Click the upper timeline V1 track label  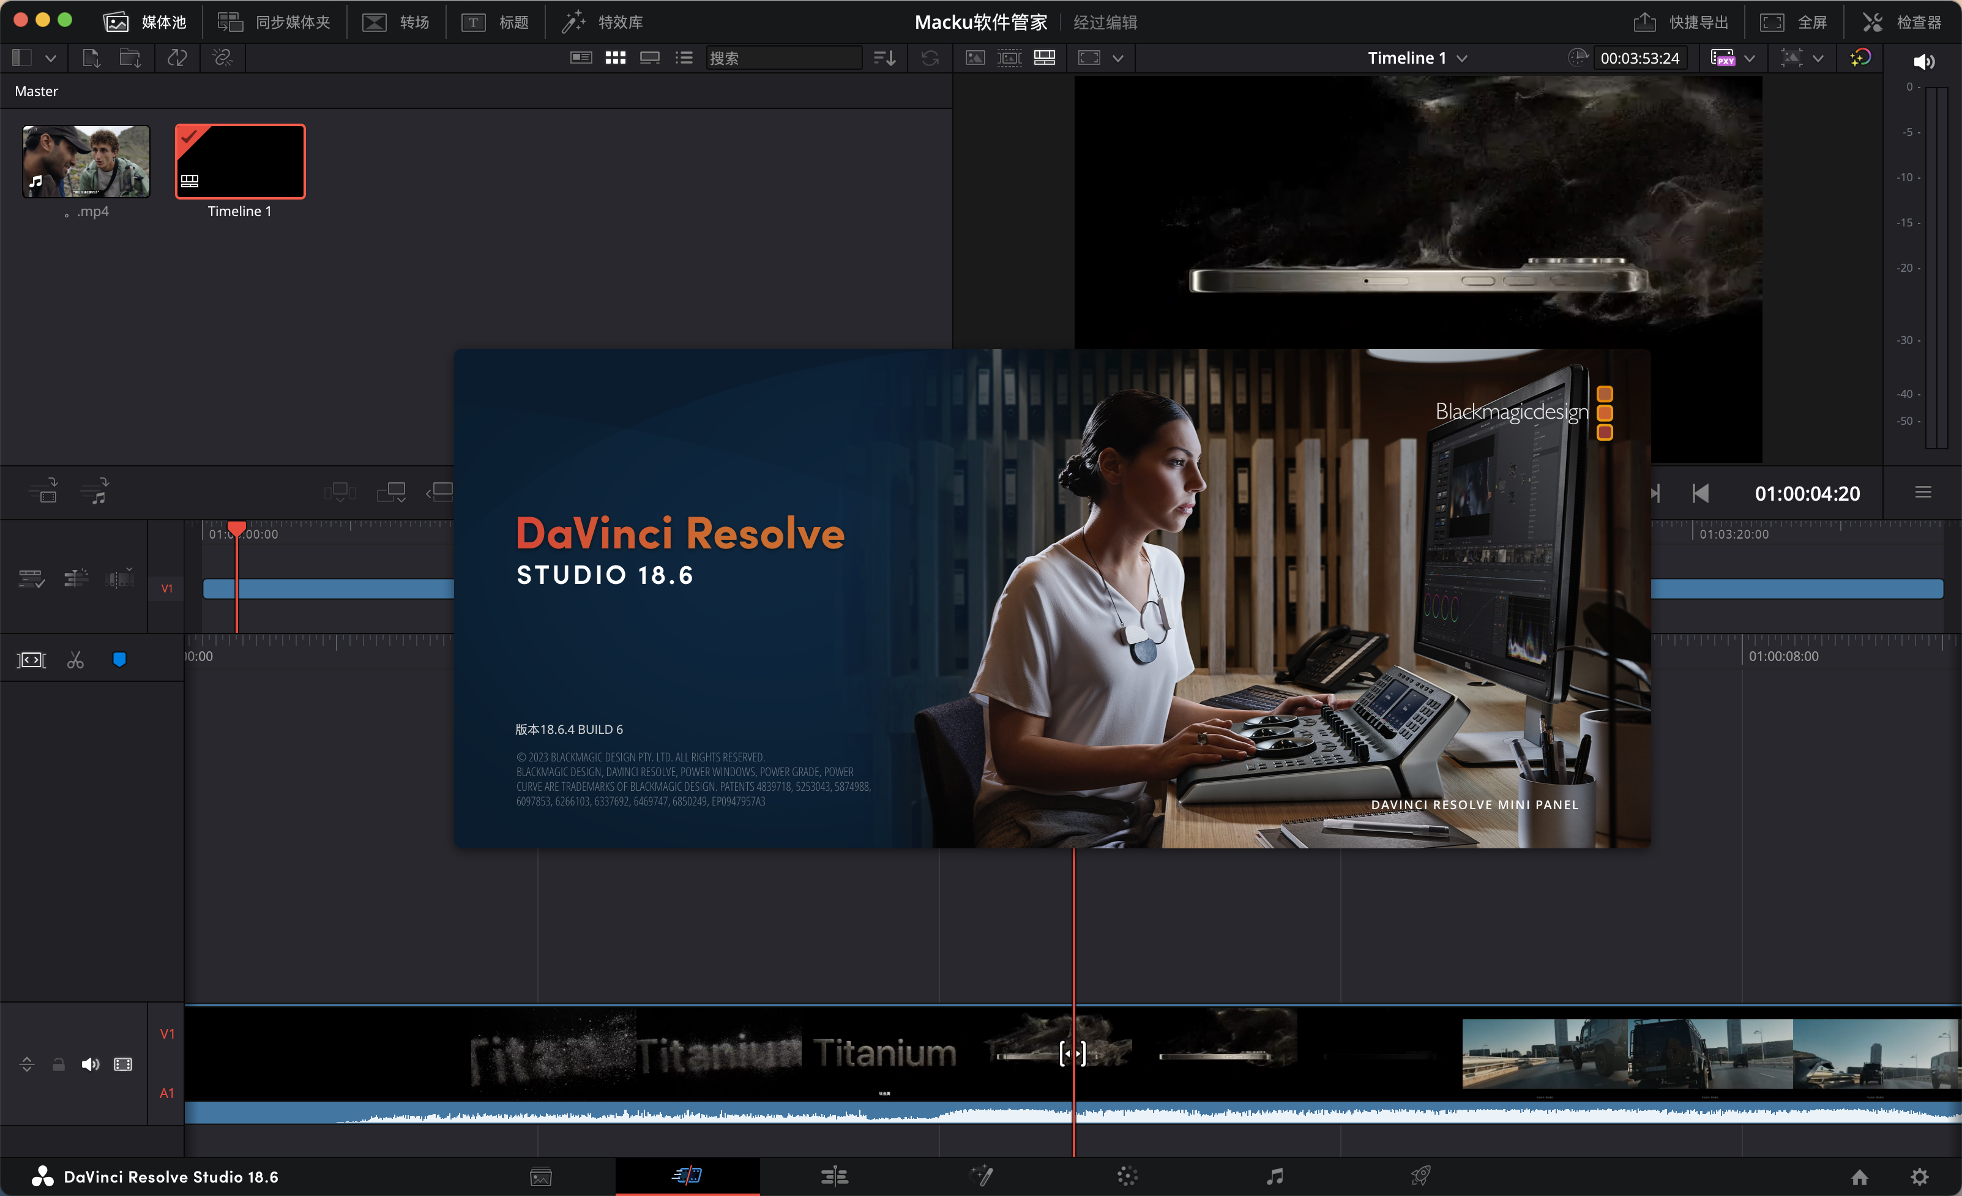(x=166, y=588)
